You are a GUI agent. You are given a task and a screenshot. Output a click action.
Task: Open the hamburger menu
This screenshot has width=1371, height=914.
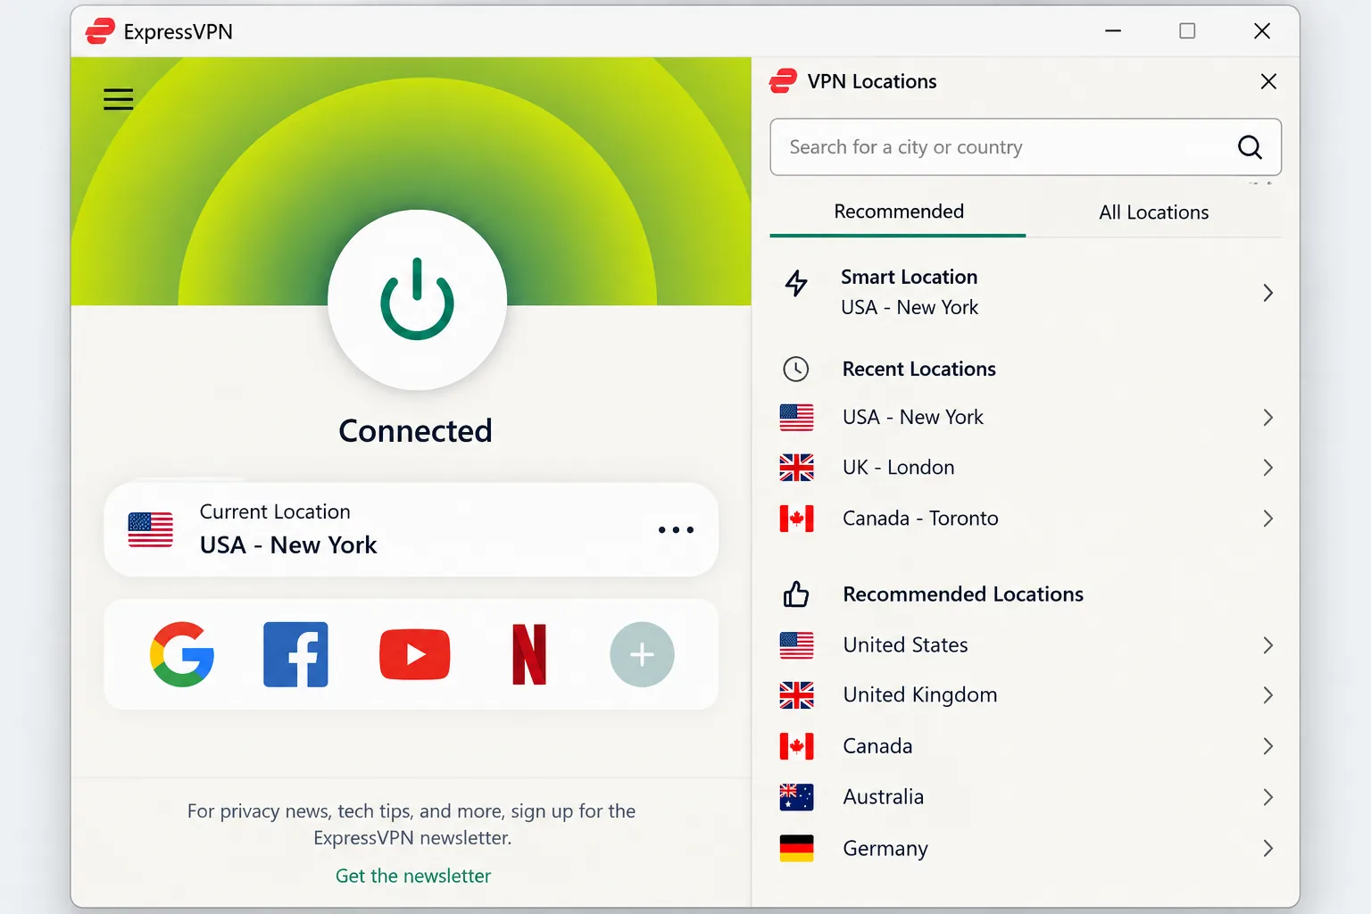tap(118, 99)
